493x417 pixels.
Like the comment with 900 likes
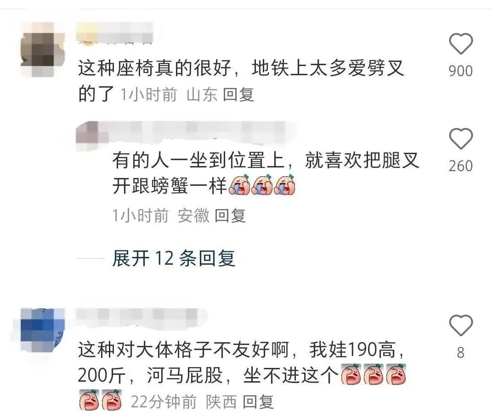coord(461,43)
